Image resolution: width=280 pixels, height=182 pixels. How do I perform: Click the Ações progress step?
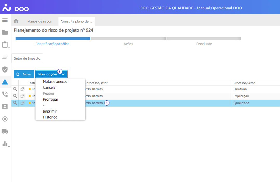(x=128, y=44)
